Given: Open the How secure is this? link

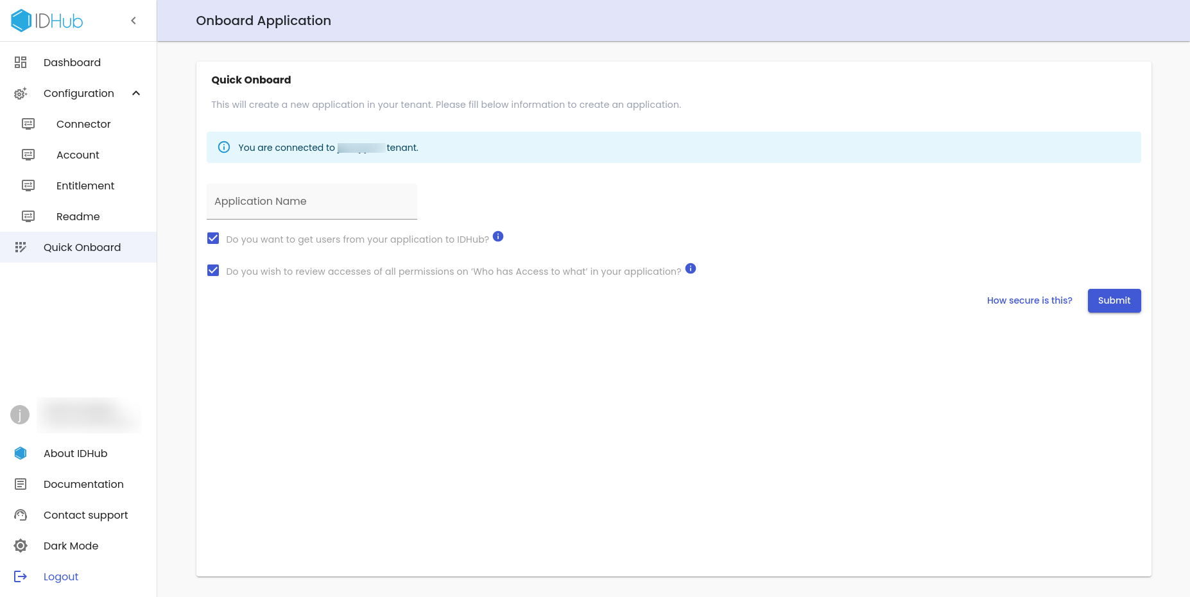Looking at the screenshot, I should [1030, 300].
